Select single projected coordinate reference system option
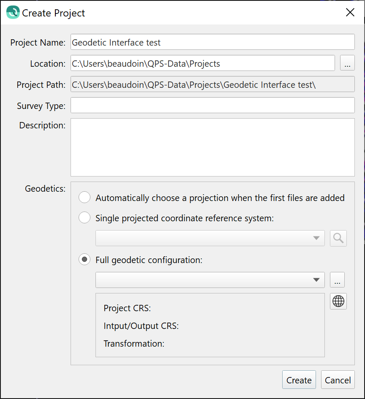Image resolution: width=365 pixels, height=399 pixels. [85, 218]
